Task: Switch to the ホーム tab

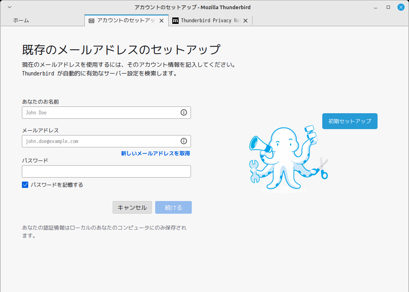Action: pyautogui.click(x=43, y=20)
